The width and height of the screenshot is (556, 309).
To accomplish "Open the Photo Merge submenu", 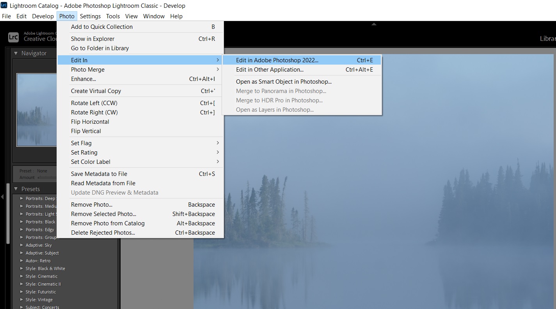I will (x=117, y=69).
